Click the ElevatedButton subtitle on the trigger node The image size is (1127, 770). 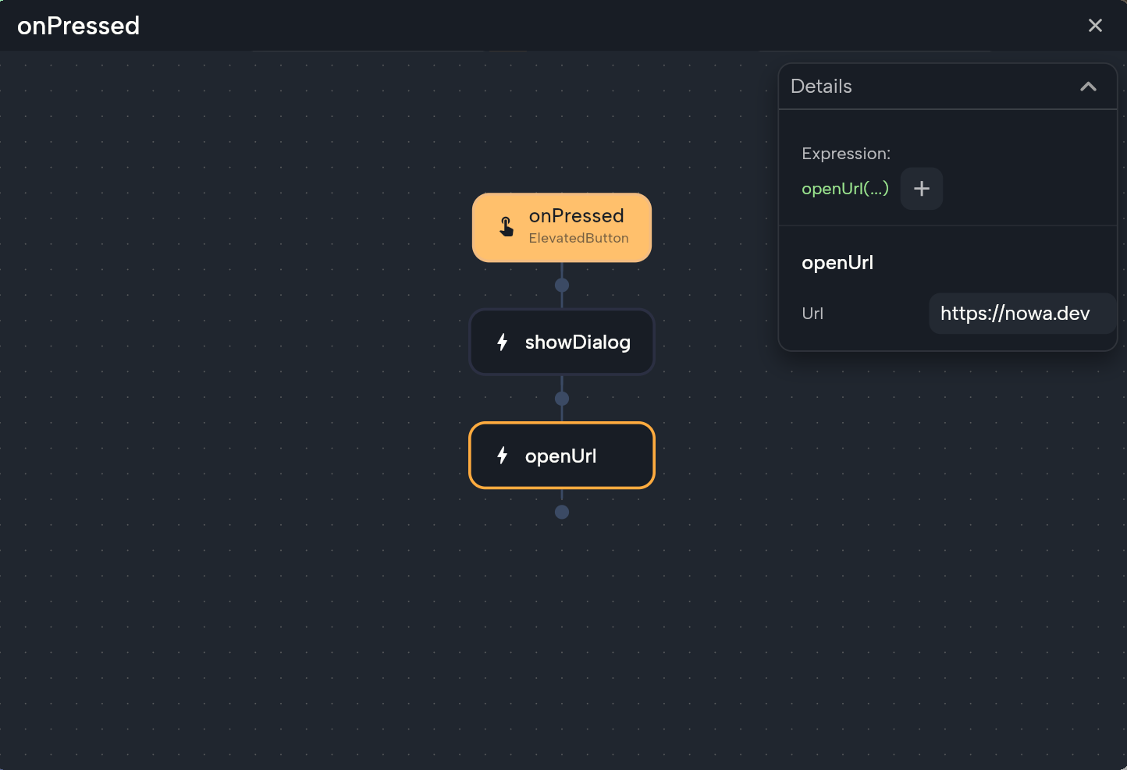tap(578, 239)
